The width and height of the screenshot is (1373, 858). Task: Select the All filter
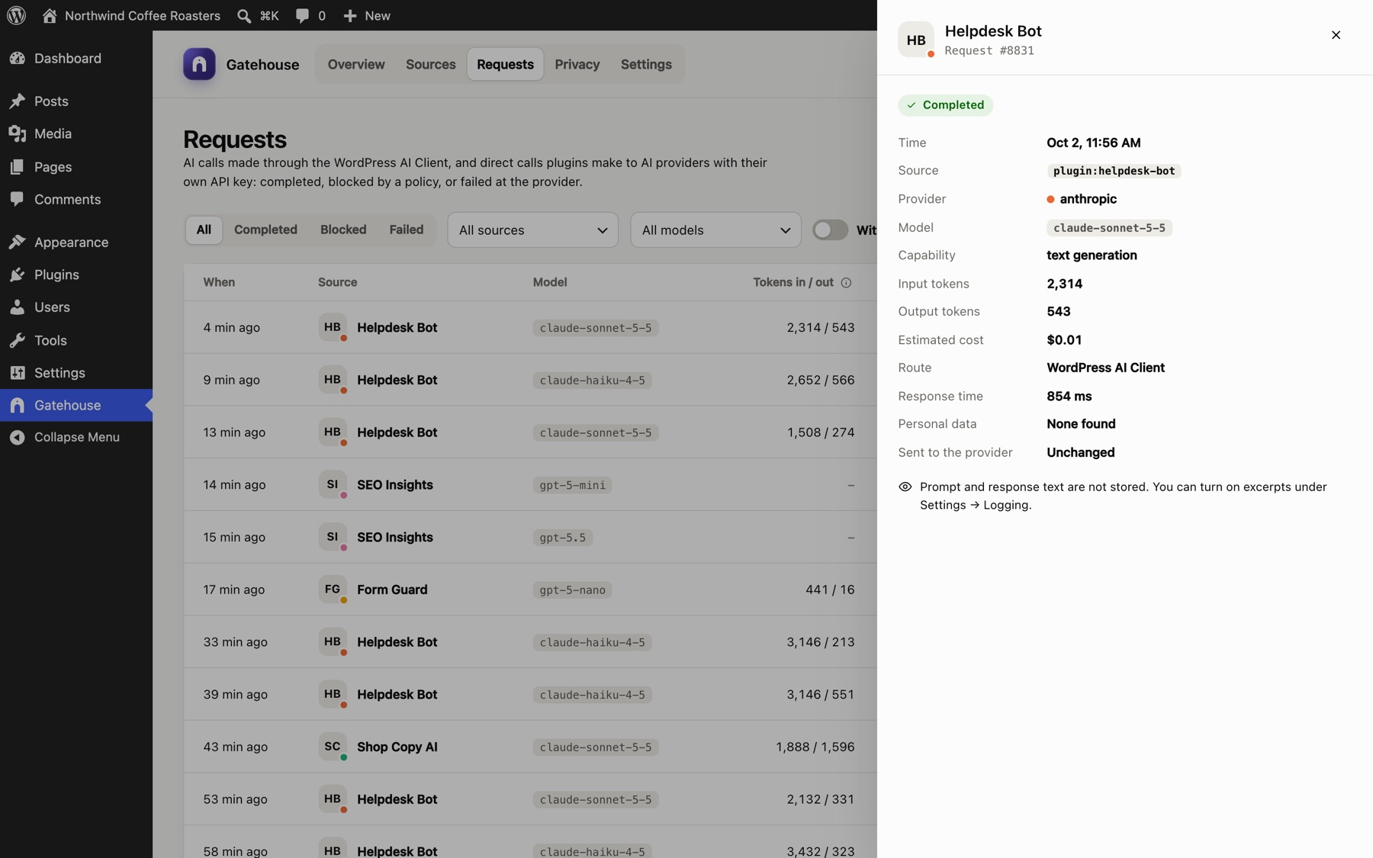click(x=204, y=230)
